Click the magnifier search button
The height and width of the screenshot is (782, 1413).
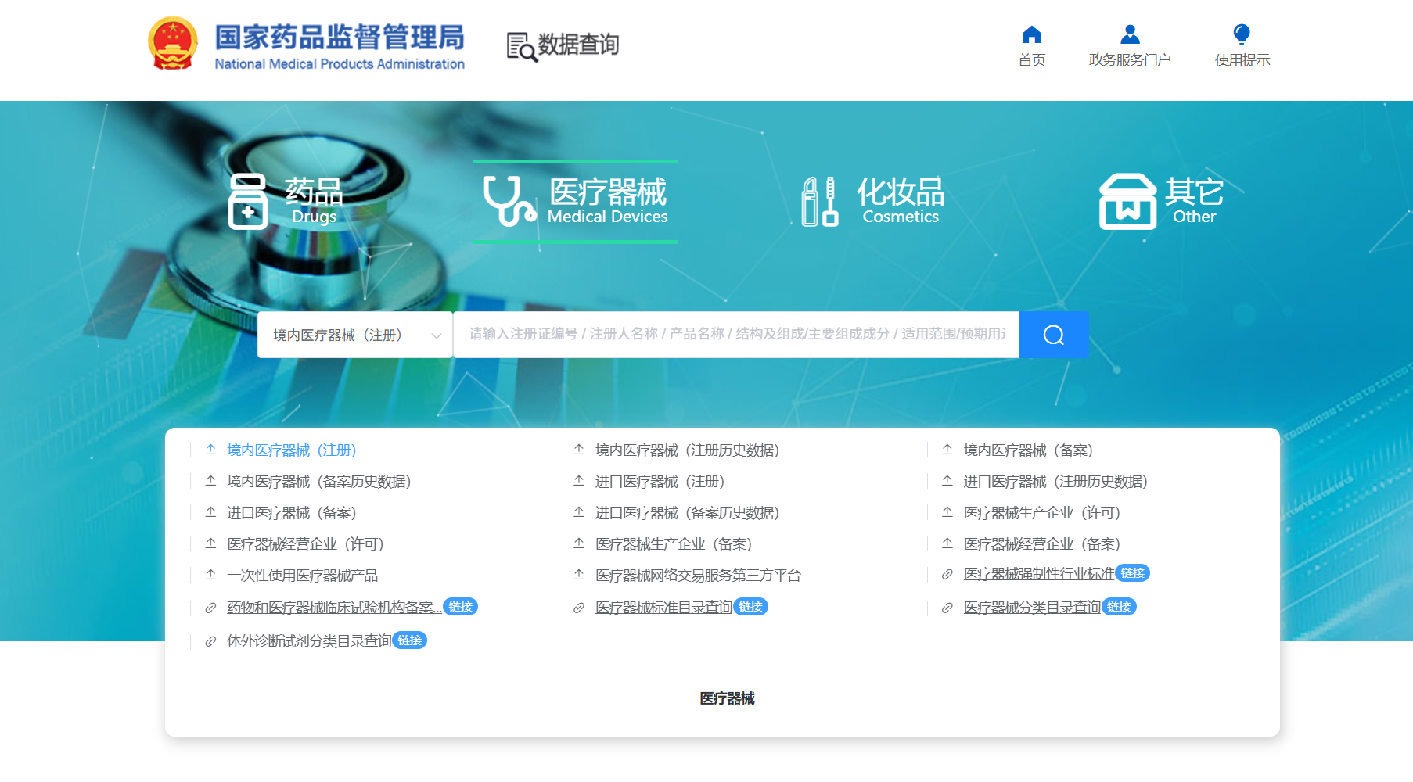point(1053,335)
